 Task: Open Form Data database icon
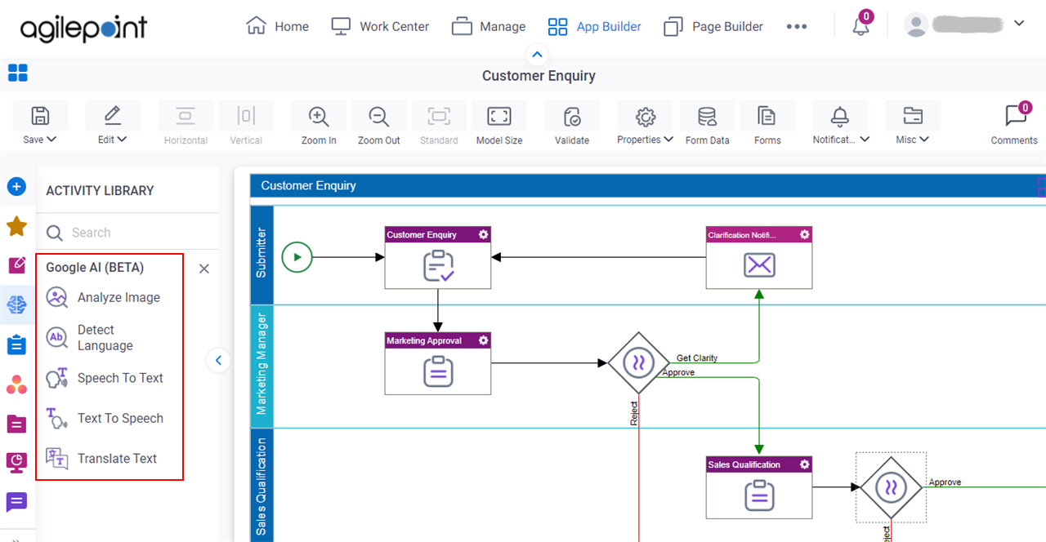[x=707, y=116]
